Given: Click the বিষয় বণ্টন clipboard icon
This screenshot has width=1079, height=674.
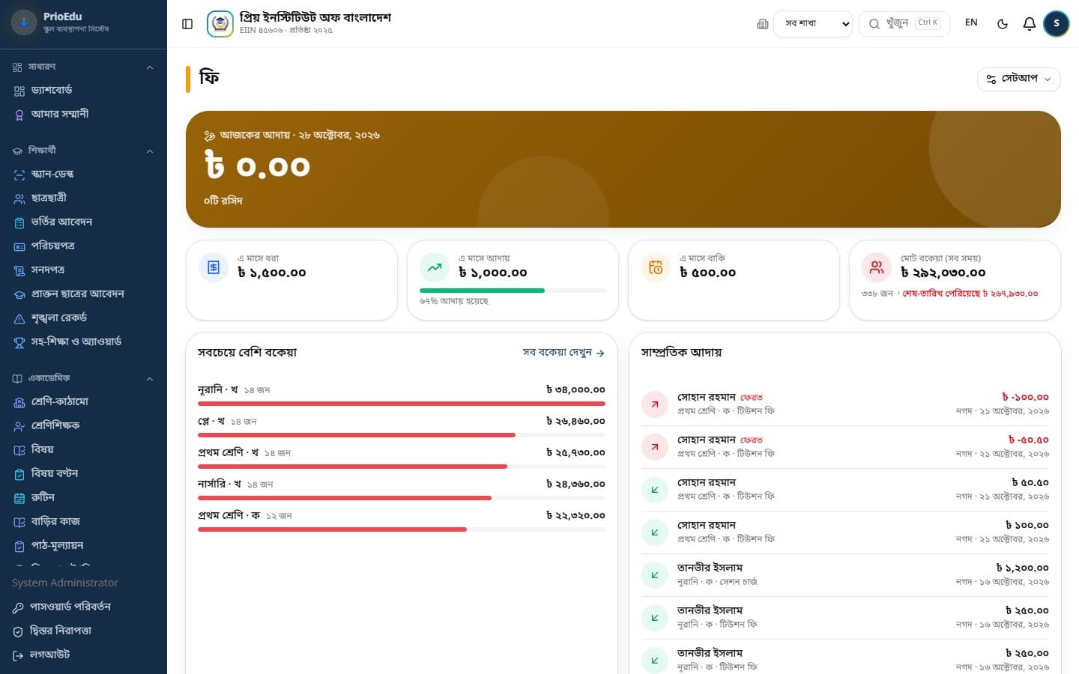Looking at the screenshot, I should click(19, 474).
